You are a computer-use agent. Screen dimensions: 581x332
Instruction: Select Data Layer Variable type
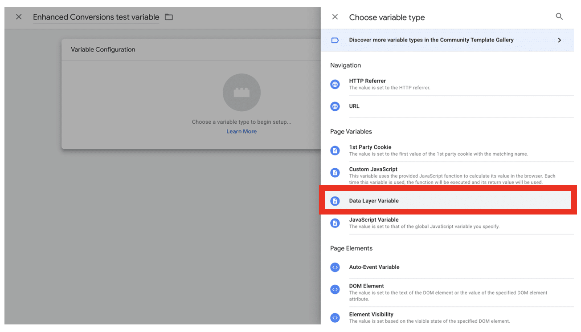pyautogui.click(x=374, y=201)
